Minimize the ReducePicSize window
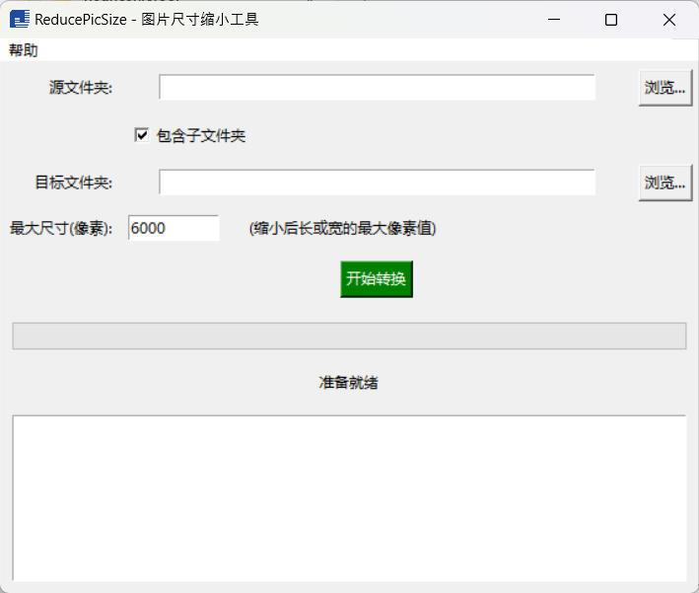 (554, 19)
